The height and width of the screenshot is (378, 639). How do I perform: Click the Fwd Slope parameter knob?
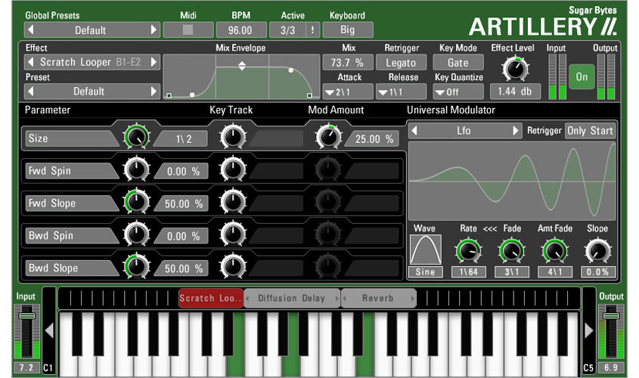pyautogui.click(x=137, y=202)
